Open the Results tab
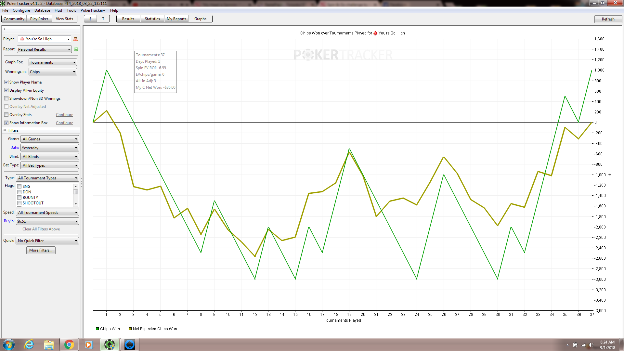 click(128, 19)
